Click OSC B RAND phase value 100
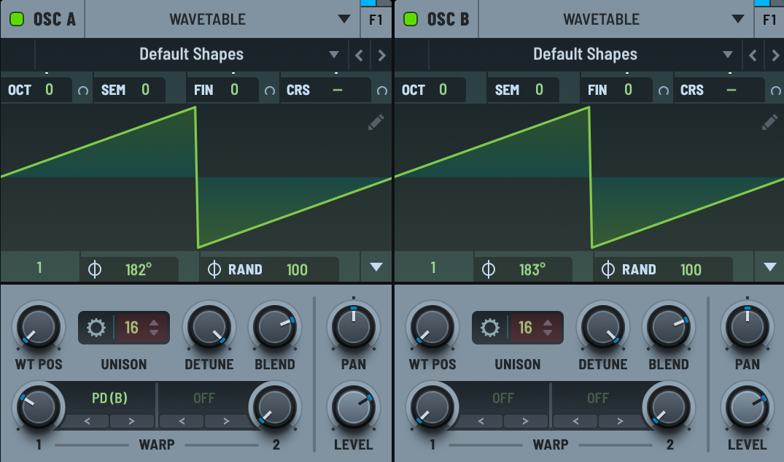The height and width of the screenshot is (462, 784). click(x=691, y=270)
